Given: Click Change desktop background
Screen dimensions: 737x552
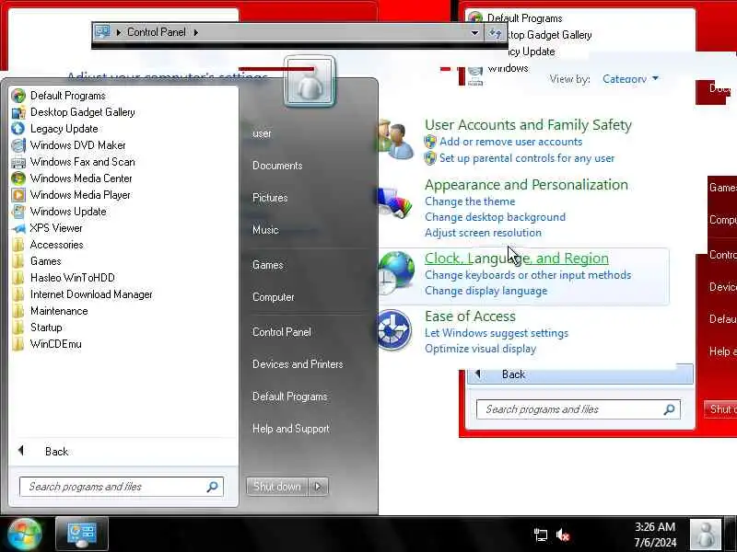Looking at the screenshot, I should (x=495, y=217).
